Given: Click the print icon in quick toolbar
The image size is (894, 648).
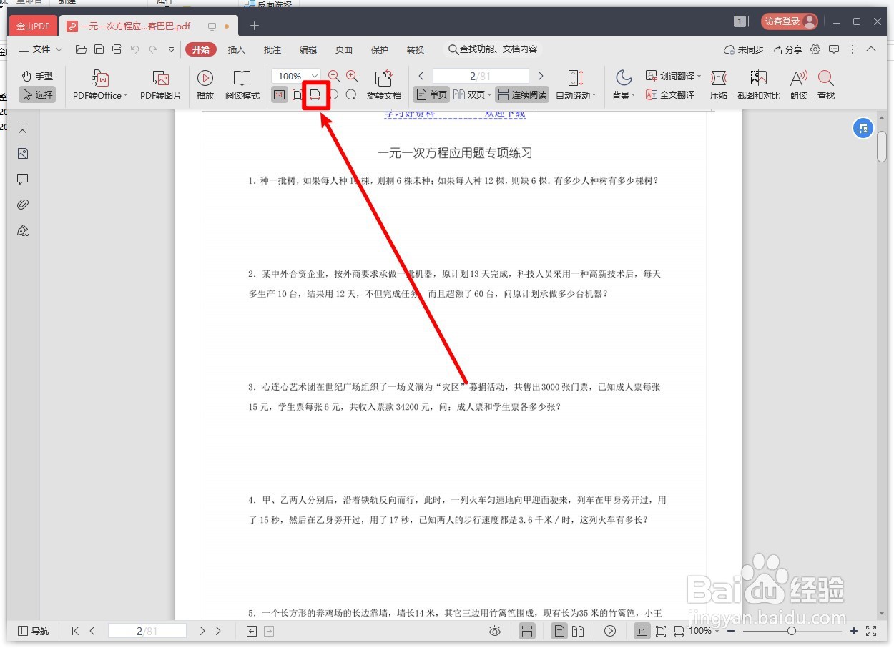Looking at the screenshot, I should click(117, 49).
